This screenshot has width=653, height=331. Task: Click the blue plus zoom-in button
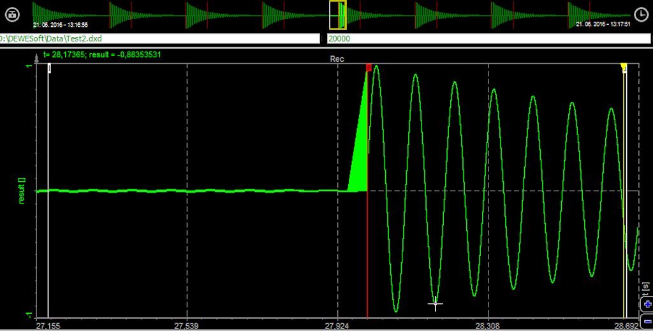pos(647,304)
